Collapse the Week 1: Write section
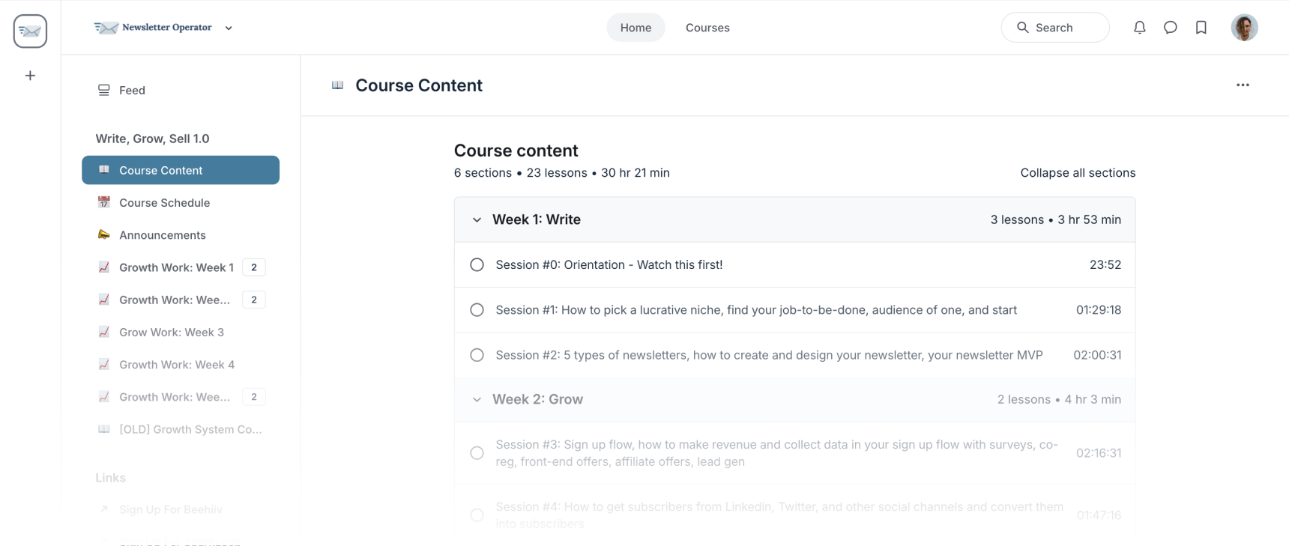The height and width of the screenshot is (546, 1289). pyautogui.click(x=477, y=219)
